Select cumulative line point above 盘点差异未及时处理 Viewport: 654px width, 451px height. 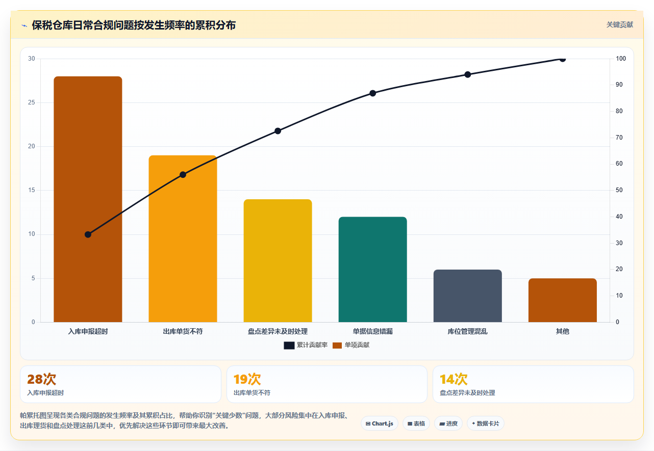(x=278, y=131)
